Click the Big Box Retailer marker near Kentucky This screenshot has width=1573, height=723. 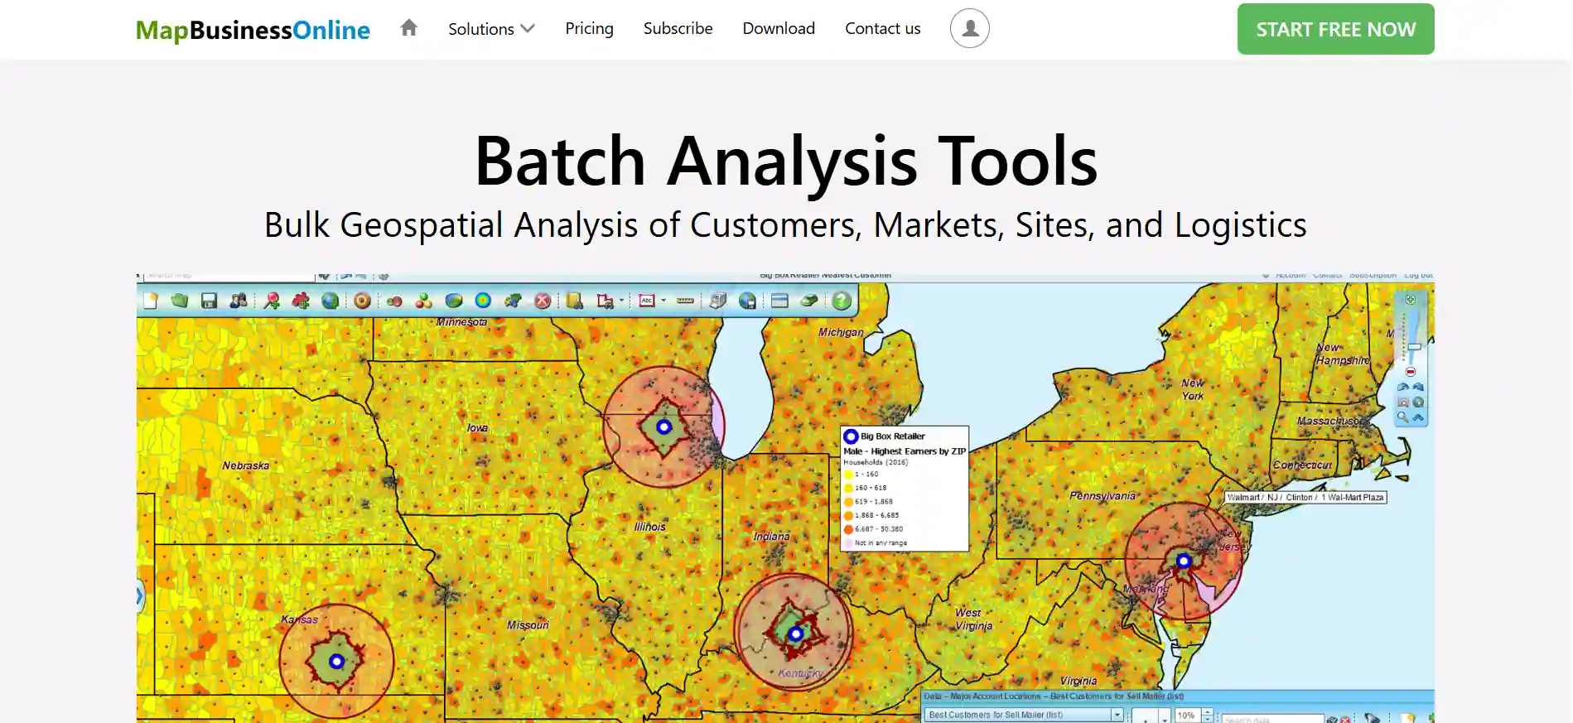pyautogui.click(x=795, y=634)
